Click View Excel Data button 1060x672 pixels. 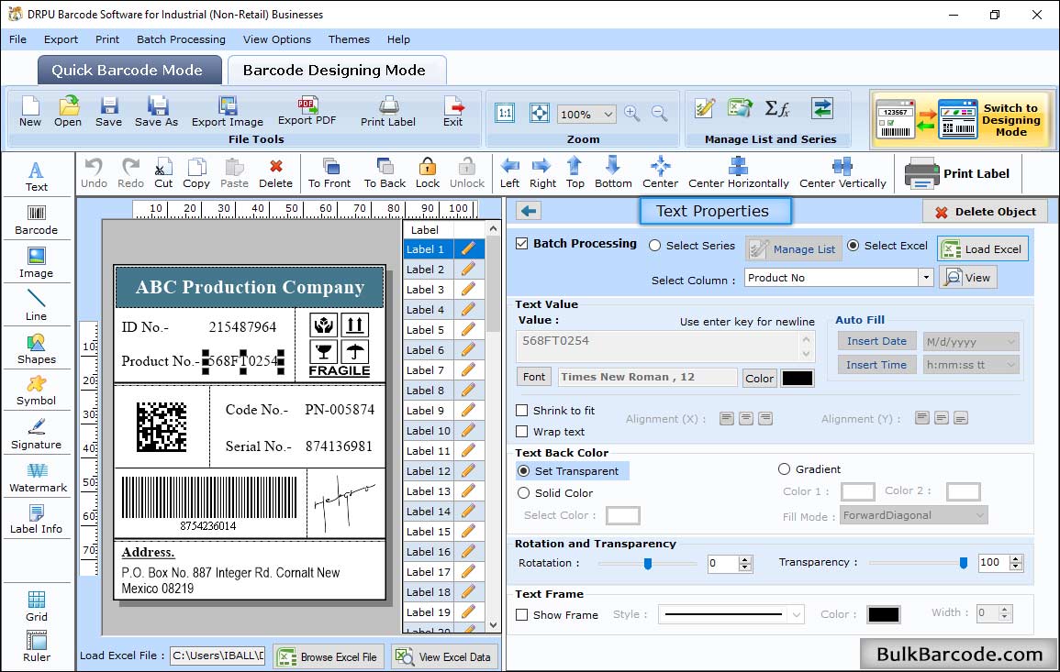coord(445,656)
